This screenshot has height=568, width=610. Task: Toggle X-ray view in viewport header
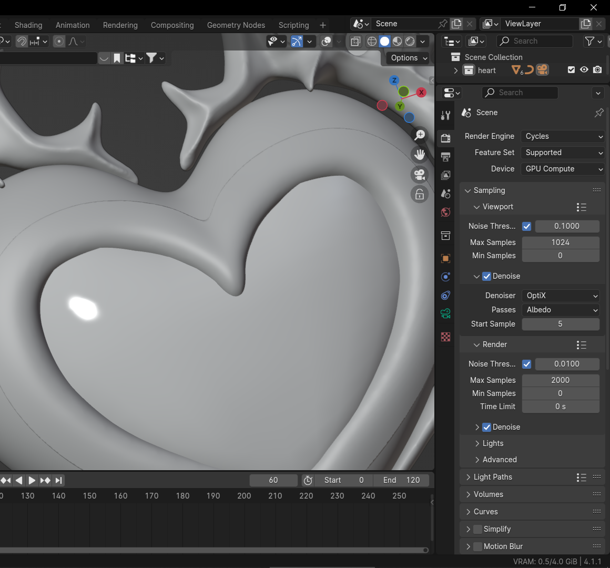pos(356,42)
